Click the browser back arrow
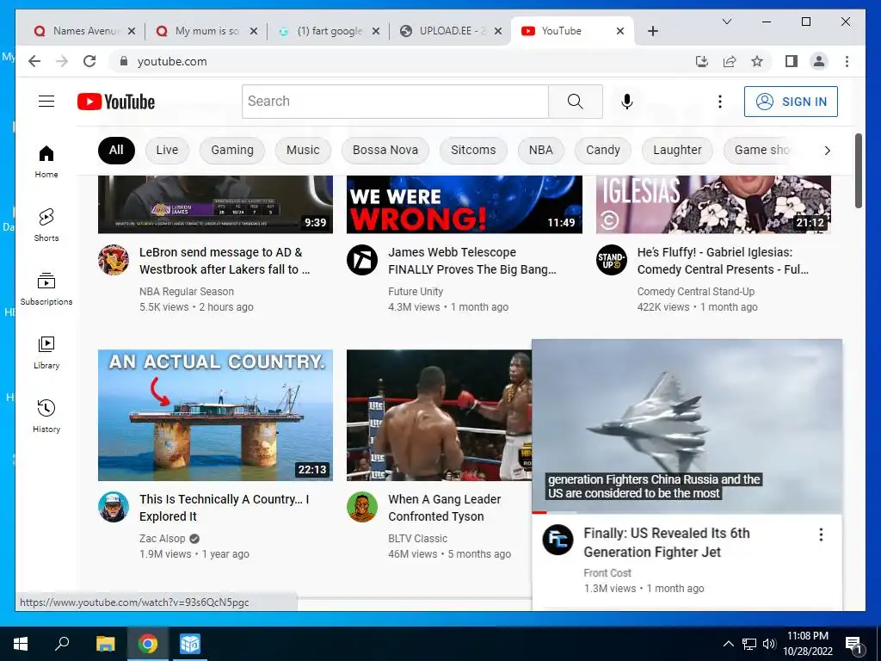 (x=34, y=61)
